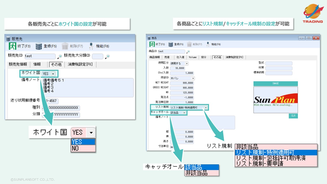Click the 終了(F3) exit icon in 販売先 window
The image size is (327, 184).
[13, 46]
